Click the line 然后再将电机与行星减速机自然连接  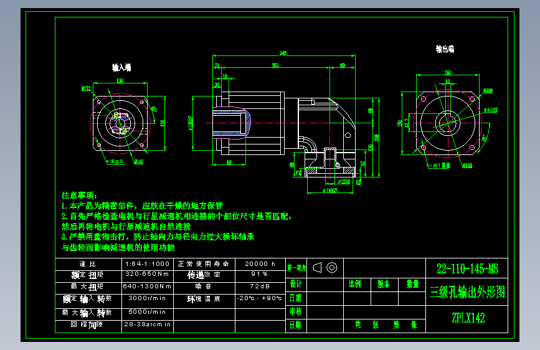(126, 227)
